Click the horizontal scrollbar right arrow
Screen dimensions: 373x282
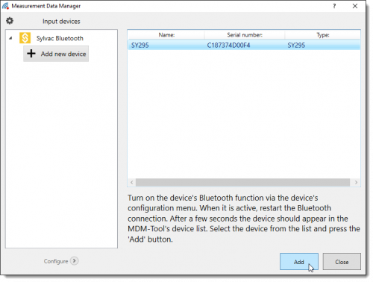click(x=356, y=182)
